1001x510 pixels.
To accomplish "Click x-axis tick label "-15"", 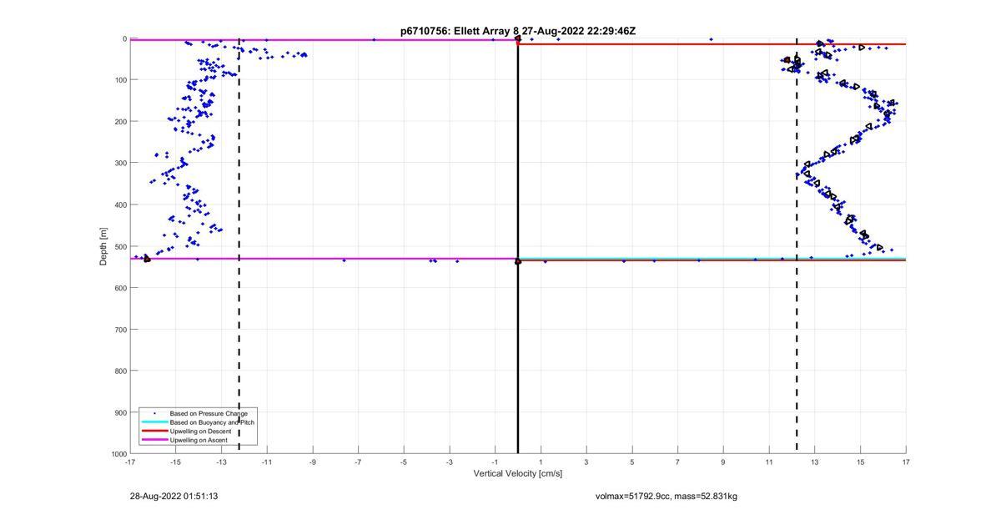I will point(175,462).
